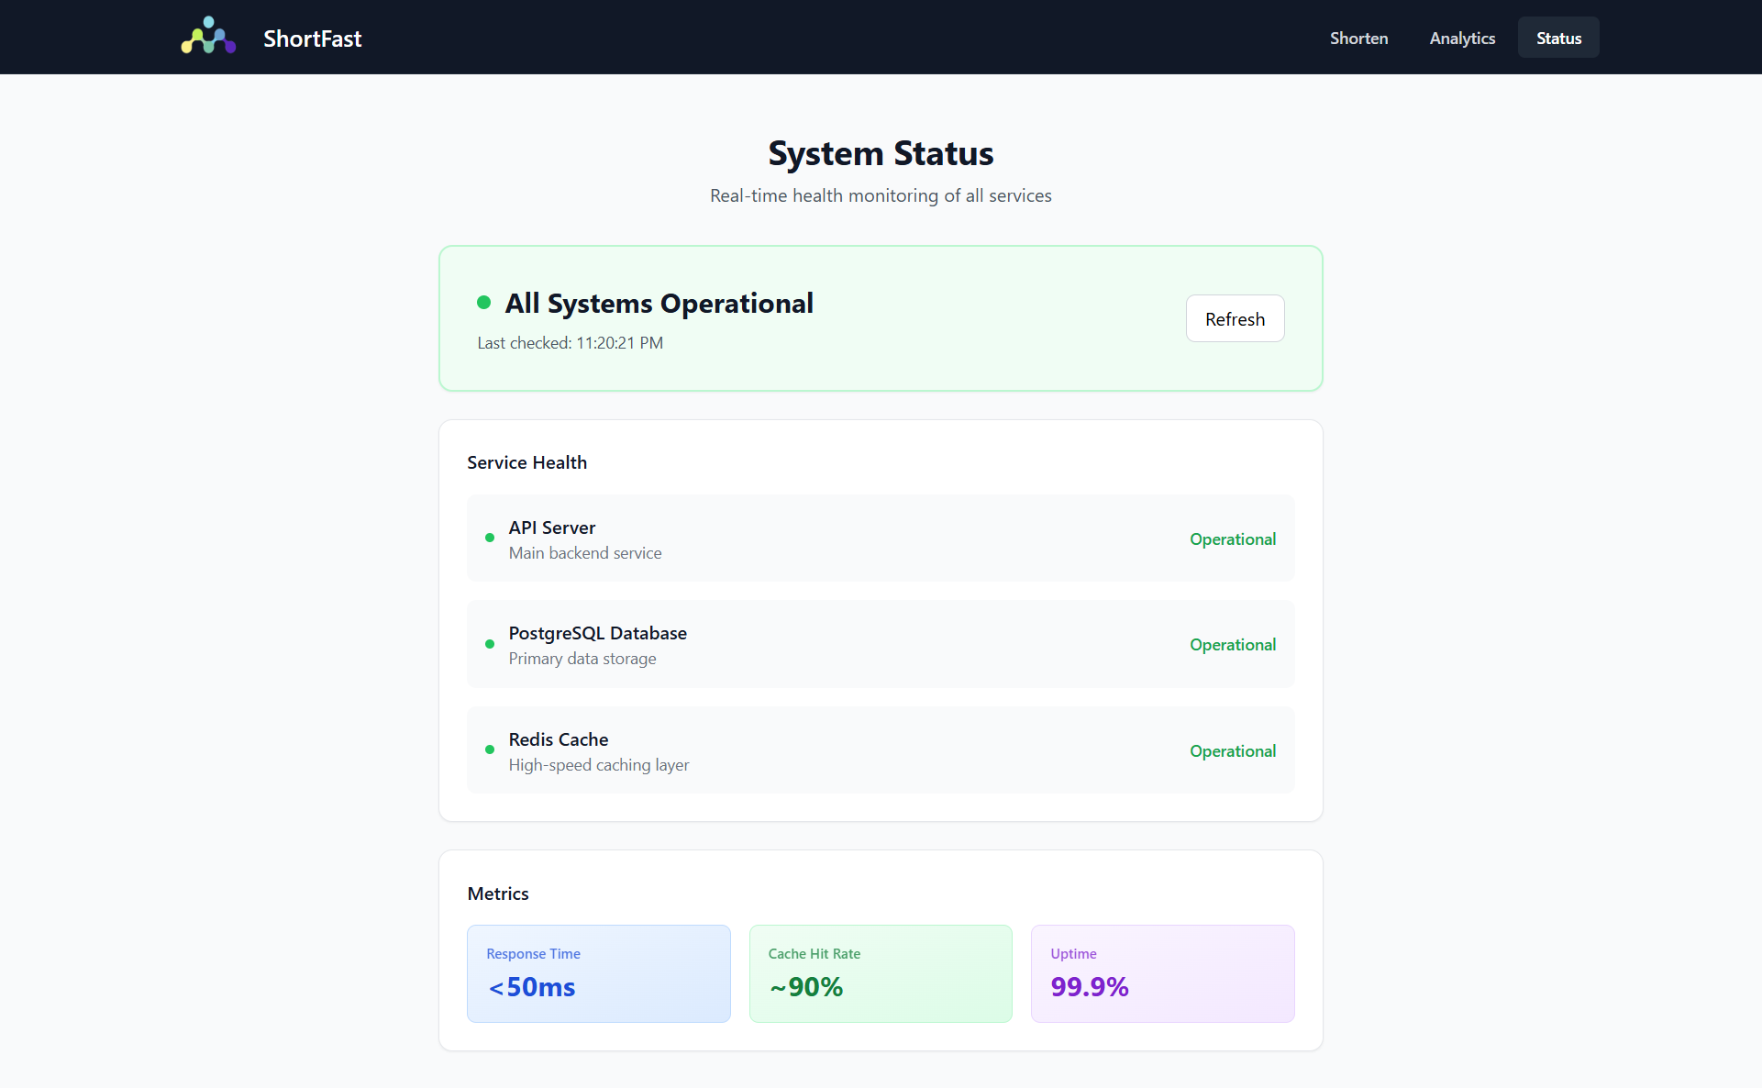Open the Shorten page in navigation

tap(1358, 38)
